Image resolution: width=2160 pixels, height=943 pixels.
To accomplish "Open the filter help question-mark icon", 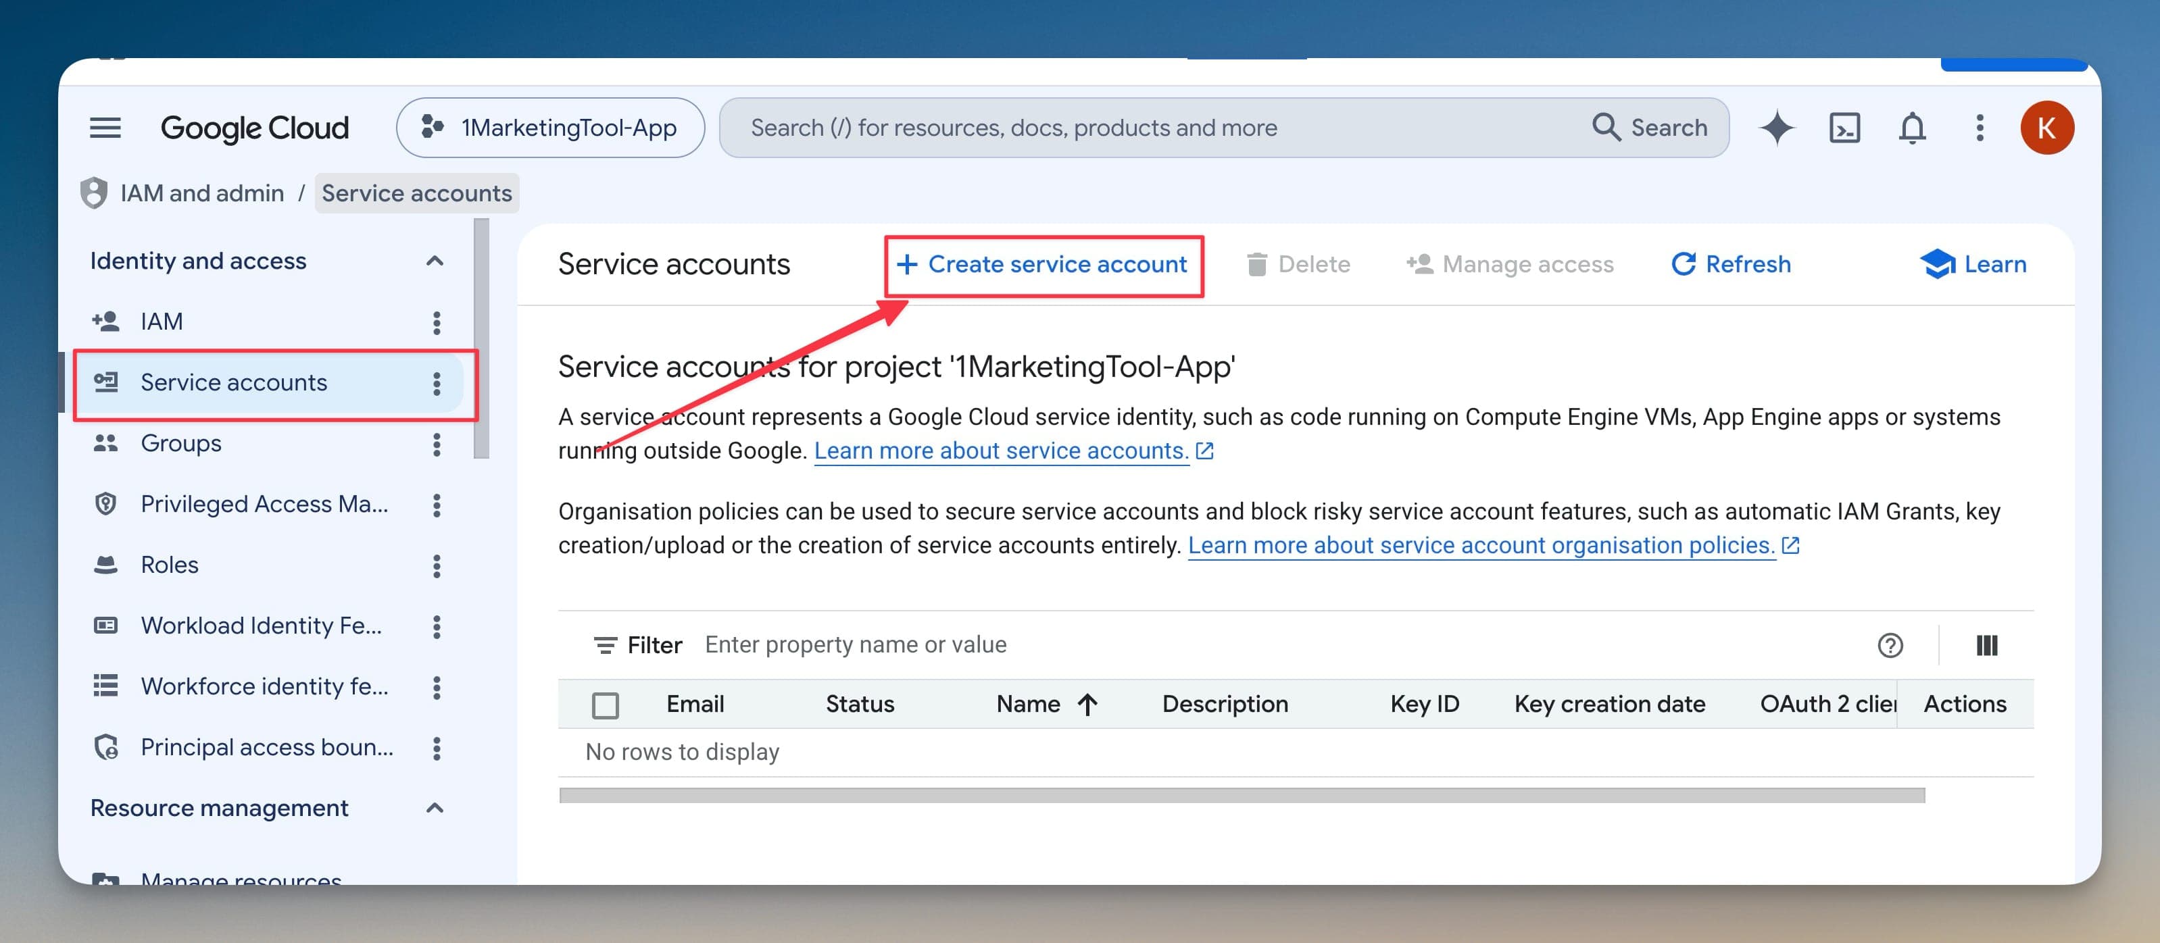I will (x=1889, y=644).
